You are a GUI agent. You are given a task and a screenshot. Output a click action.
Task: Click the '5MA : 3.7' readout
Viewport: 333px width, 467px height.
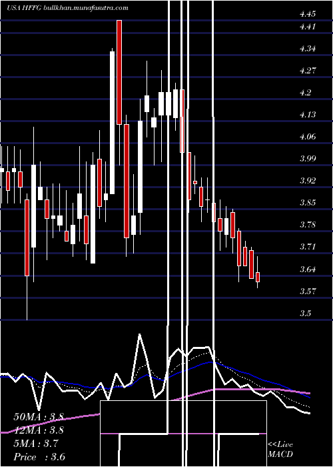coord(36,444)
